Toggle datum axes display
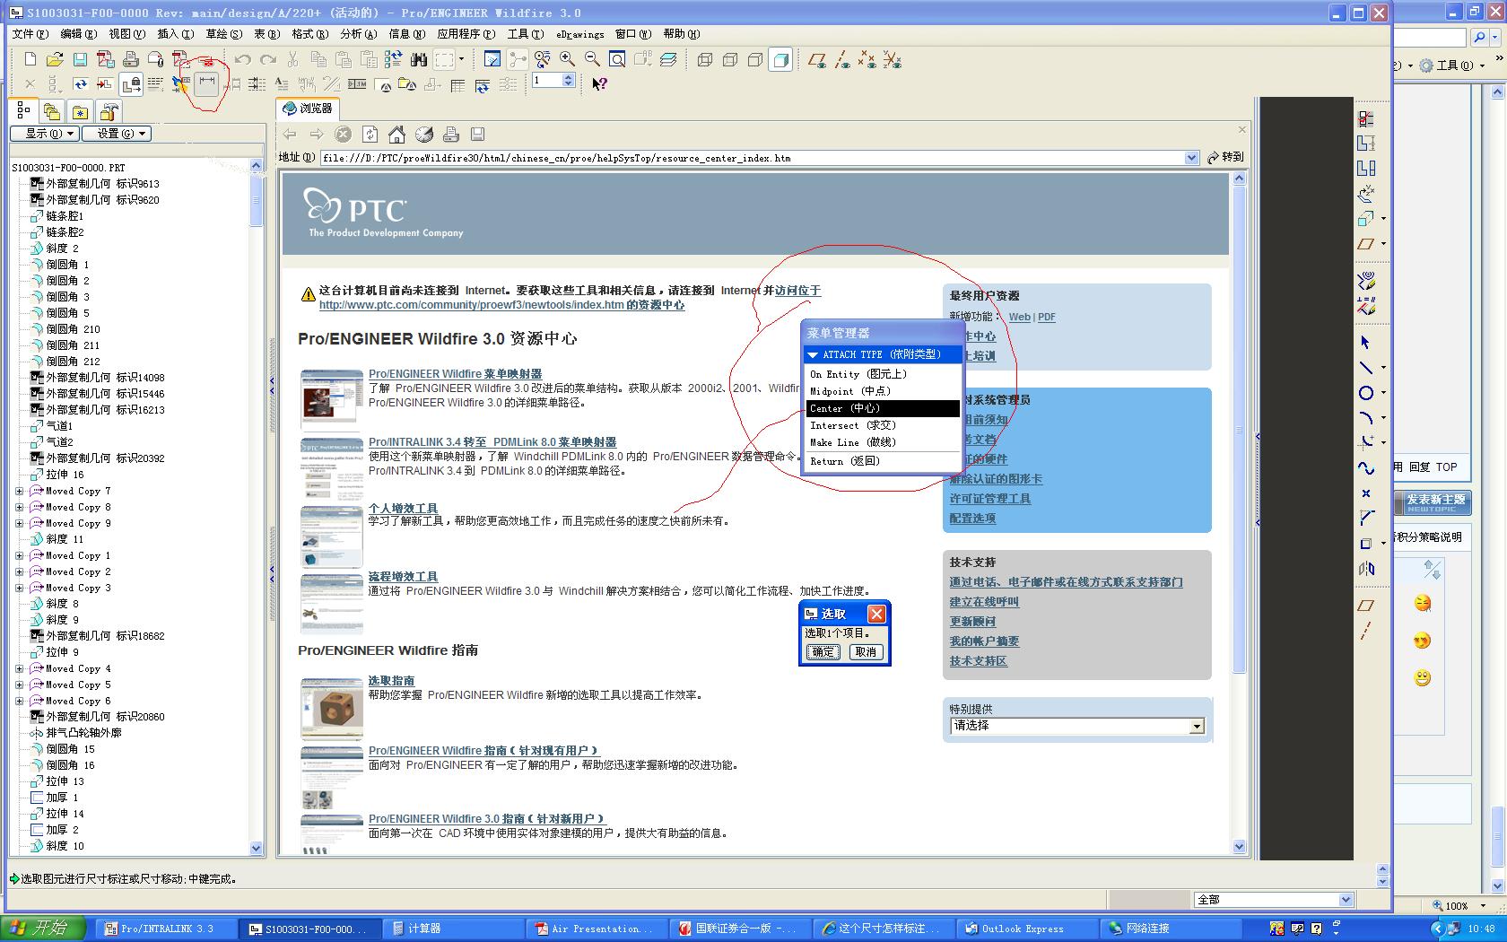 click(x=841, y=60)
